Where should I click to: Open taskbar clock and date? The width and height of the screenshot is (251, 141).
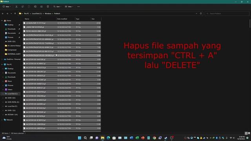point(242,138)
